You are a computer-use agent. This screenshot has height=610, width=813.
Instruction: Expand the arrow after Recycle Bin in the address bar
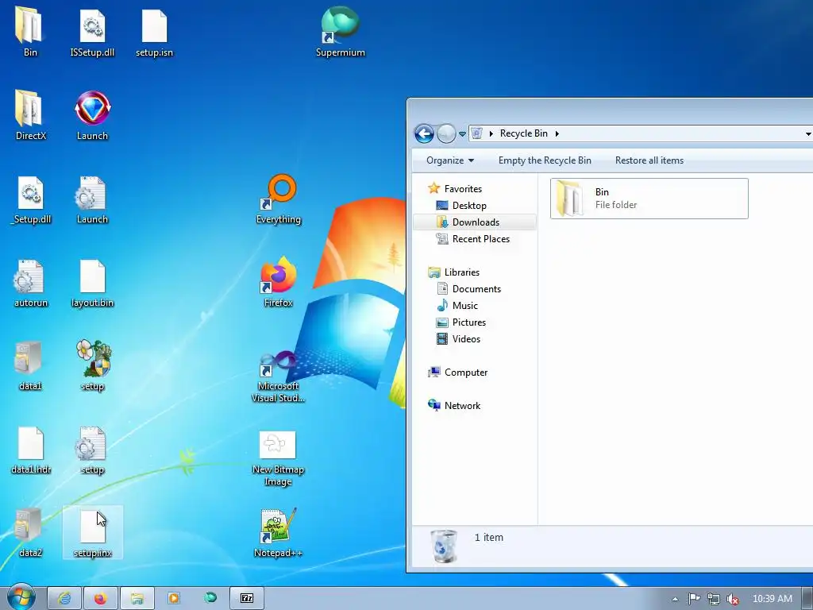coord(557,133)
